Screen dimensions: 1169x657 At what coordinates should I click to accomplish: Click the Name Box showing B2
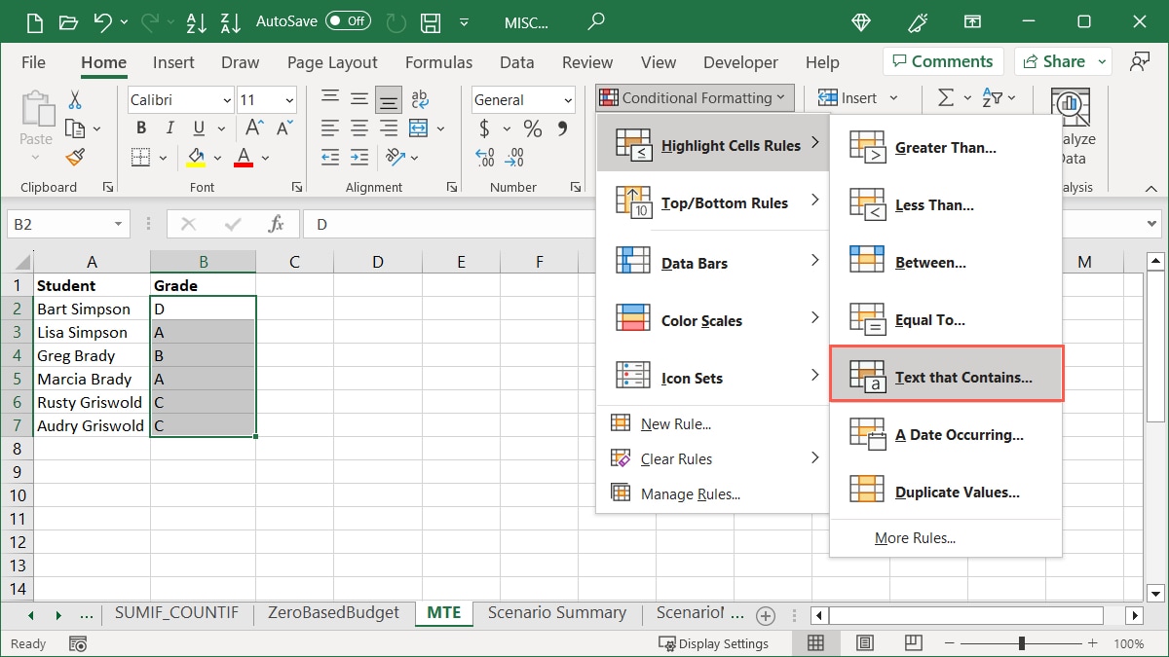(x=60, y=223)
